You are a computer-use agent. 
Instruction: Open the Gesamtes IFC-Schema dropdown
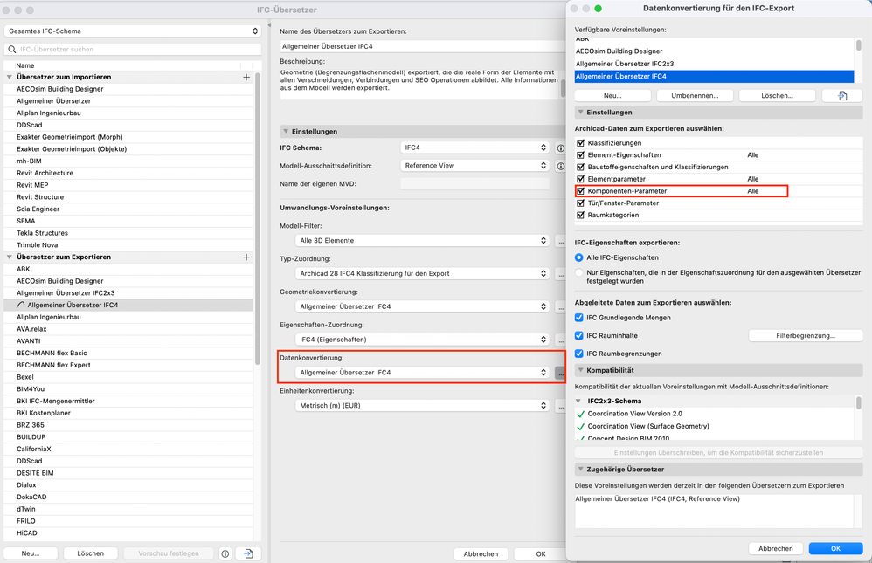133,31
